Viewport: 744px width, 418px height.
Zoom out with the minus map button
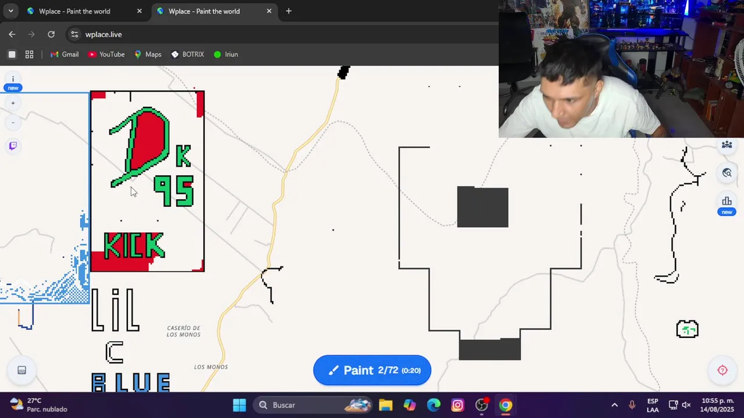pos(13,122)
